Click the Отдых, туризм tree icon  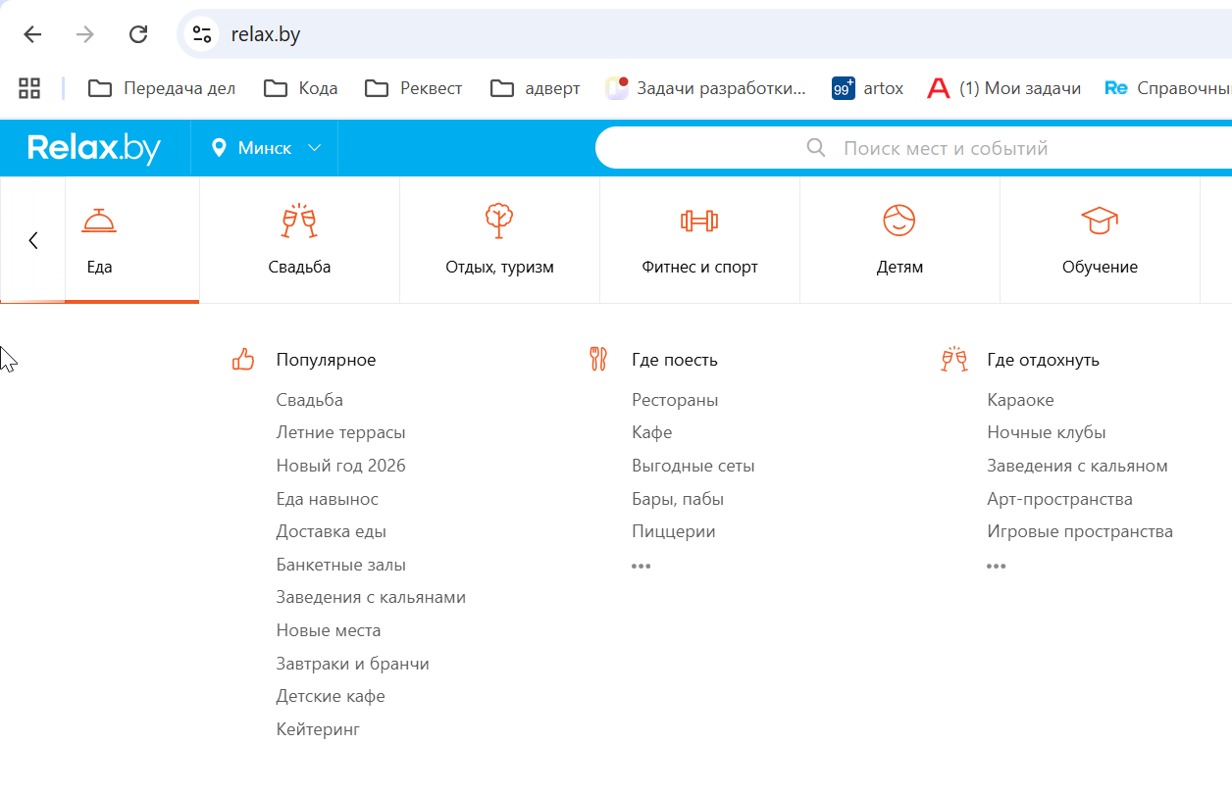pyautogui.click(x=499, y=221)
